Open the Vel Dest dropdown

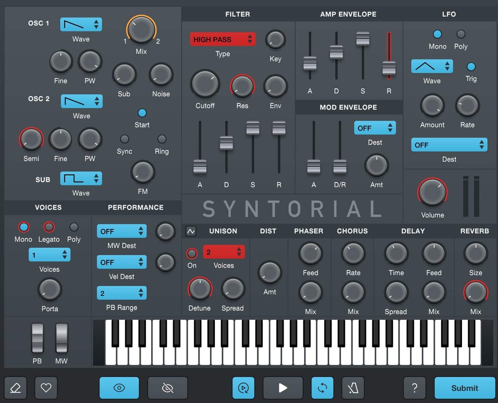122,262
